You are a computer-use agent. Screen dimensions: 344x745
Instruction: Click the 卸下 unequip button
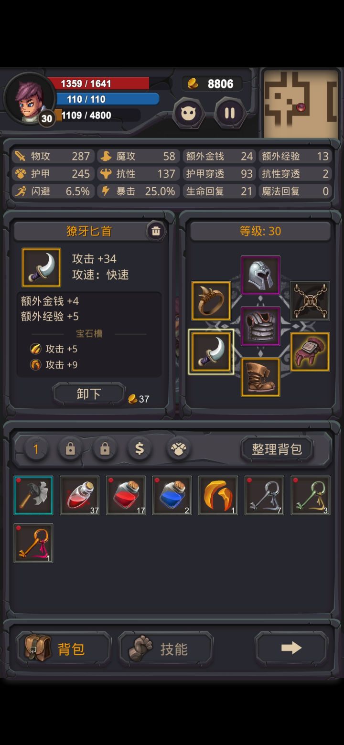(x=89, y=394)
